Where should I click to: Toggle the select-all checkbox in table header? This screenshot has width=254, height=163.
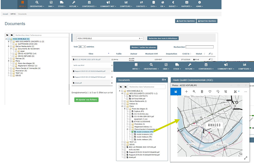coord(212,54)
